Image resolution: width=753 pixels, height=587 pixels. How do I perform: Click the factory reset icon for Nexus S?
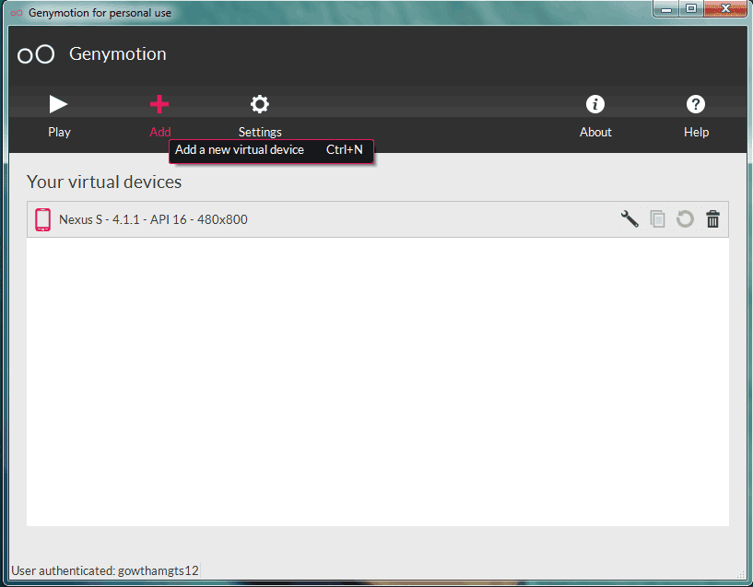685,219
